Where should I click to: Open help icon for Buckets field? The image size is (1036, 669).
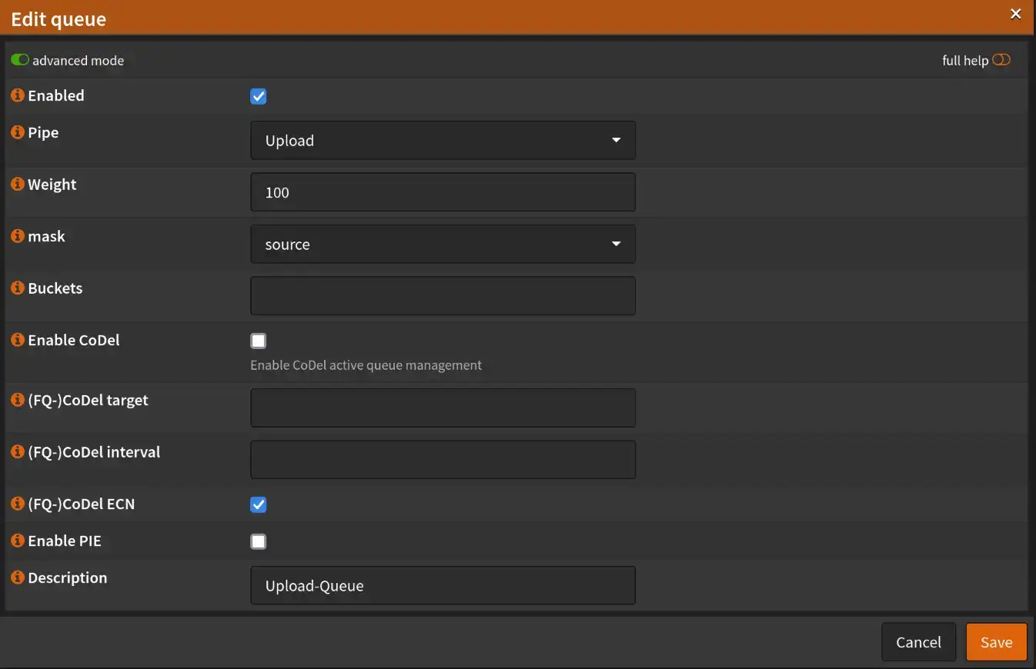click(x=18, y=288)
